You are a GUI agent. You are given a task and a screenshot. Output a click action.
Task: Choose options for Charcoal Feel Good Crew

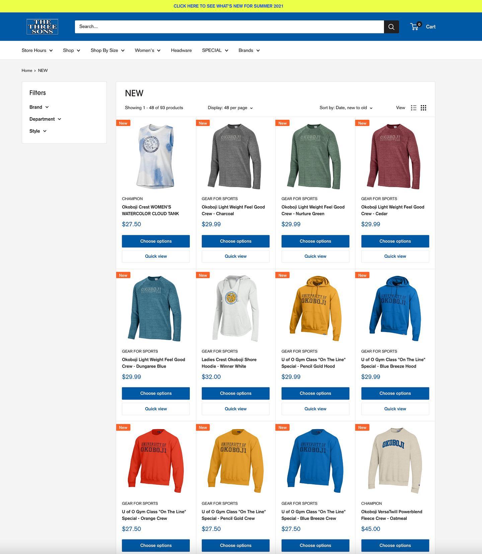[x=235, y=241]
